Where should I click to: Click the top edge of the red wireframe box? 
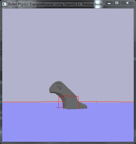pos(69,96)
